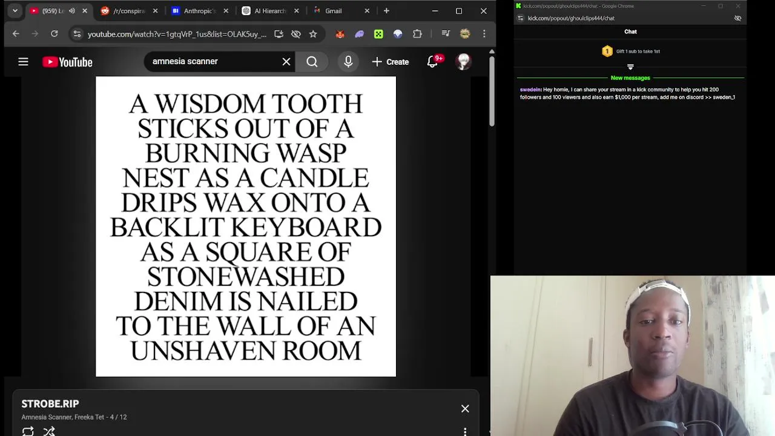Switch to the Anthropic's tab
Screen dimensions: 775x436
[x=200, y=11]
